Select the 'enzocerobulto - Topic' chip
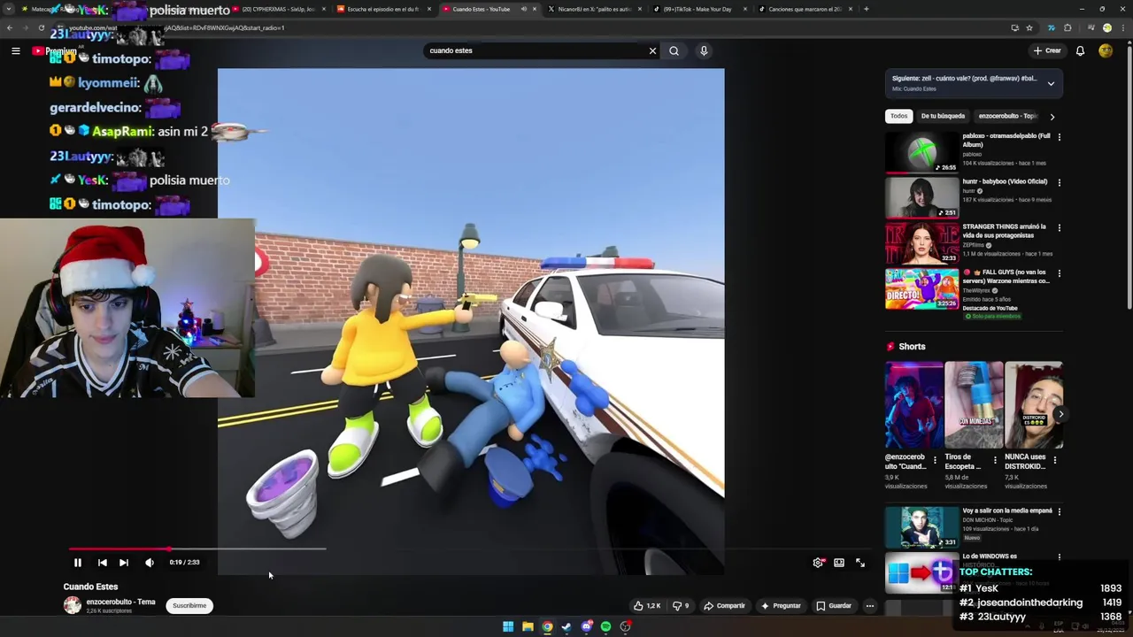Image resolution: width=1133 pixels, height=637 pixels. [1007, 116]
